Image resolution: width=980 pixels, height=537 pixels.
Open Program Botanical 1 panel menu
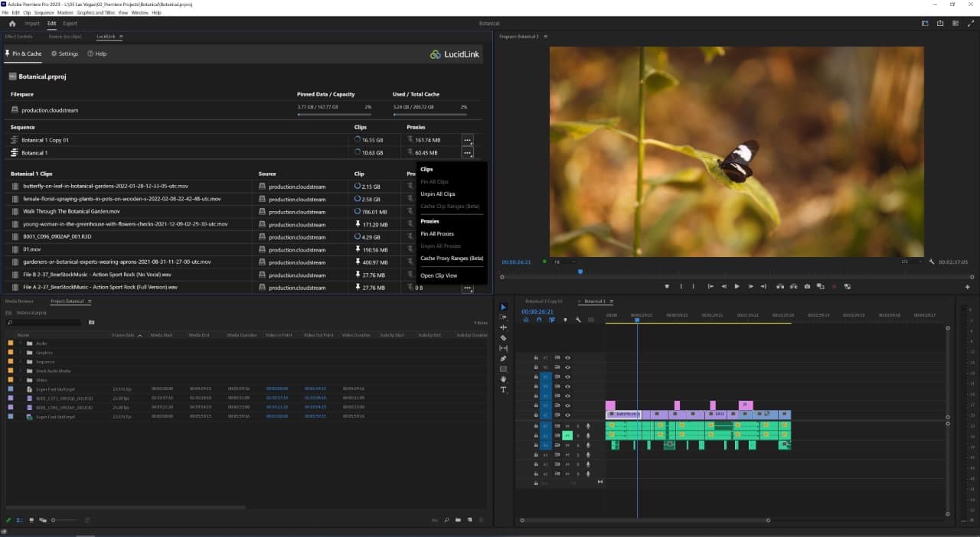click(x=546, y=37)
